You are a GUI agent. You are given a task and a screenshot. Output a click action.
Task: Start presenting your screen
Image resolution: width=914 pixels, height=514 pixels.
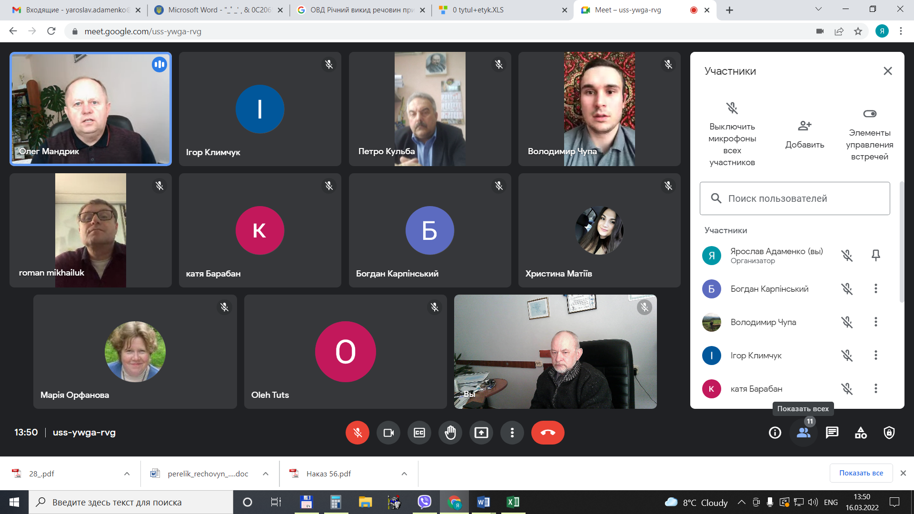tap(481, 433)
